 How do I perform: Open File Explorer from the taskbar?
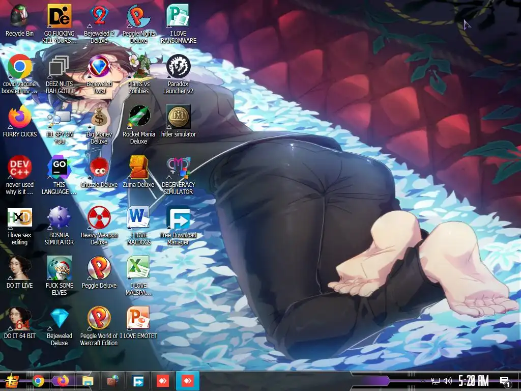pyautogui.click(x=88, y=381)
